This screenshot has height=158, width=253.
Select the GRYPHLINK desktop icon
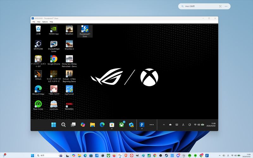[x=38, y=45]
